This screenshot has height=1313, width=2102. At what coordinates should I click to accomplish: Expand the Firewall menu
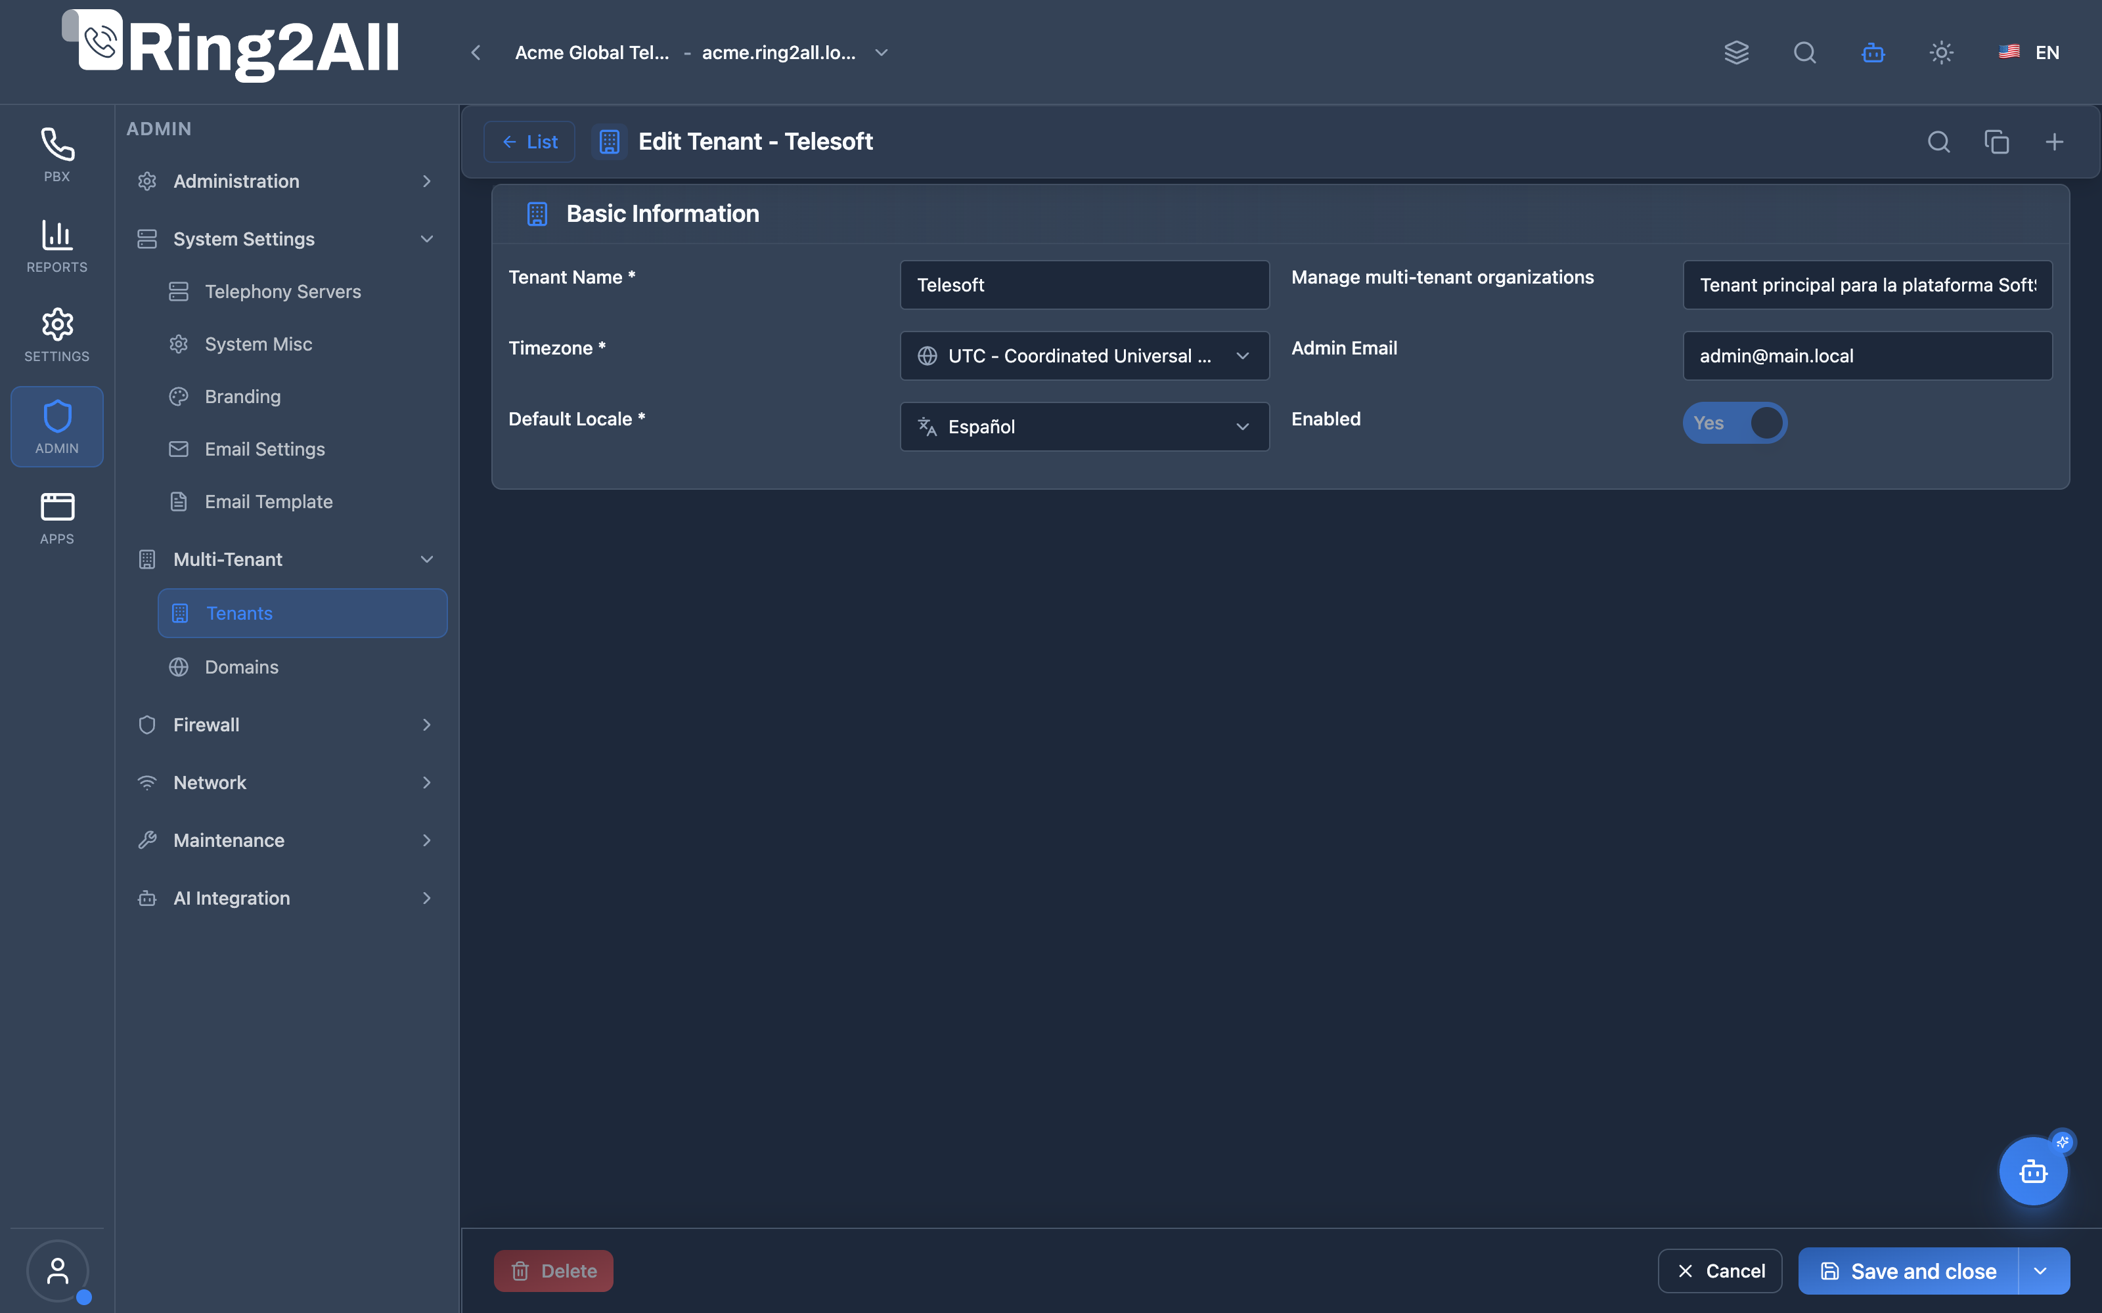[285, 724]
